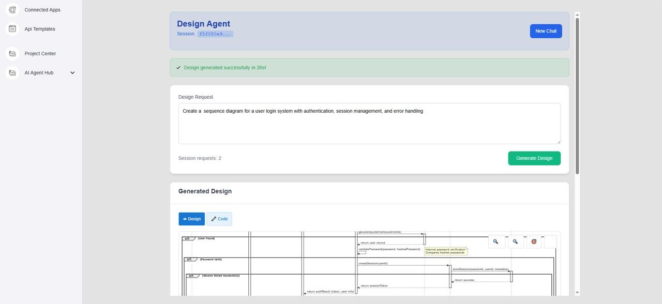Click the Project Center sidebar icon
Viewport: 662px width, 304px height.
tap(12, 53)
